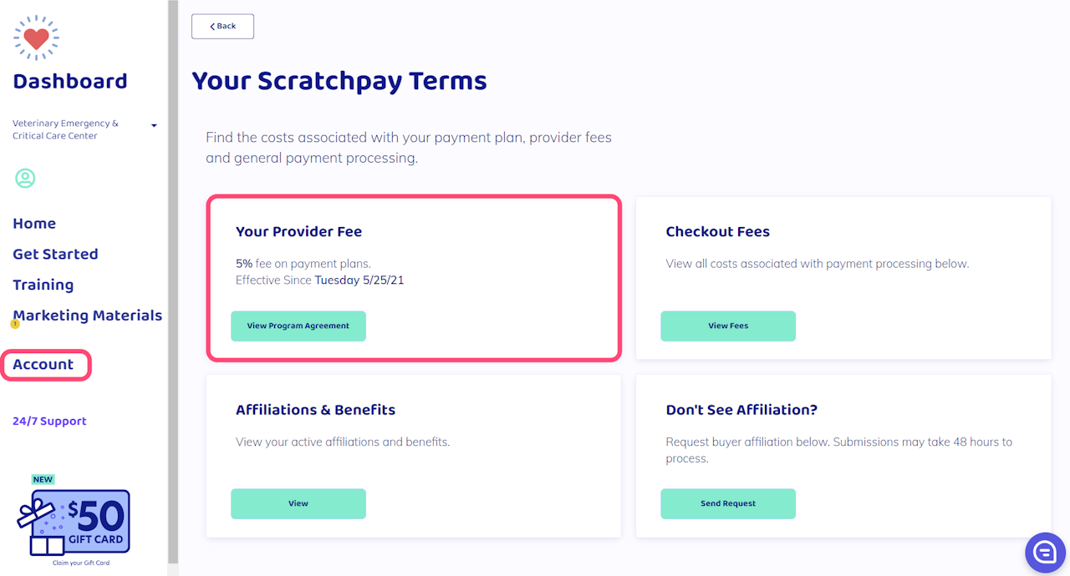Open the Get Started page
The height and width of the screenshot is (576, 1070).
click(55, 254)
